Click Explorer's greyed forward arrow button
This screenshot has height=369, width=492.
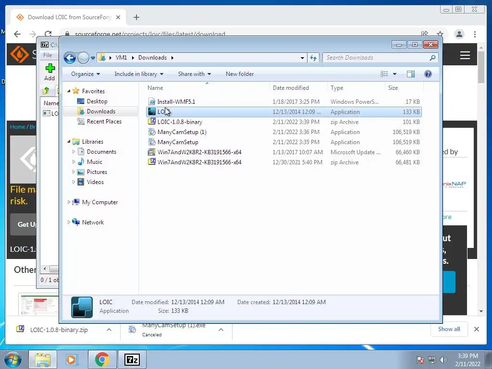click(83, 58)
